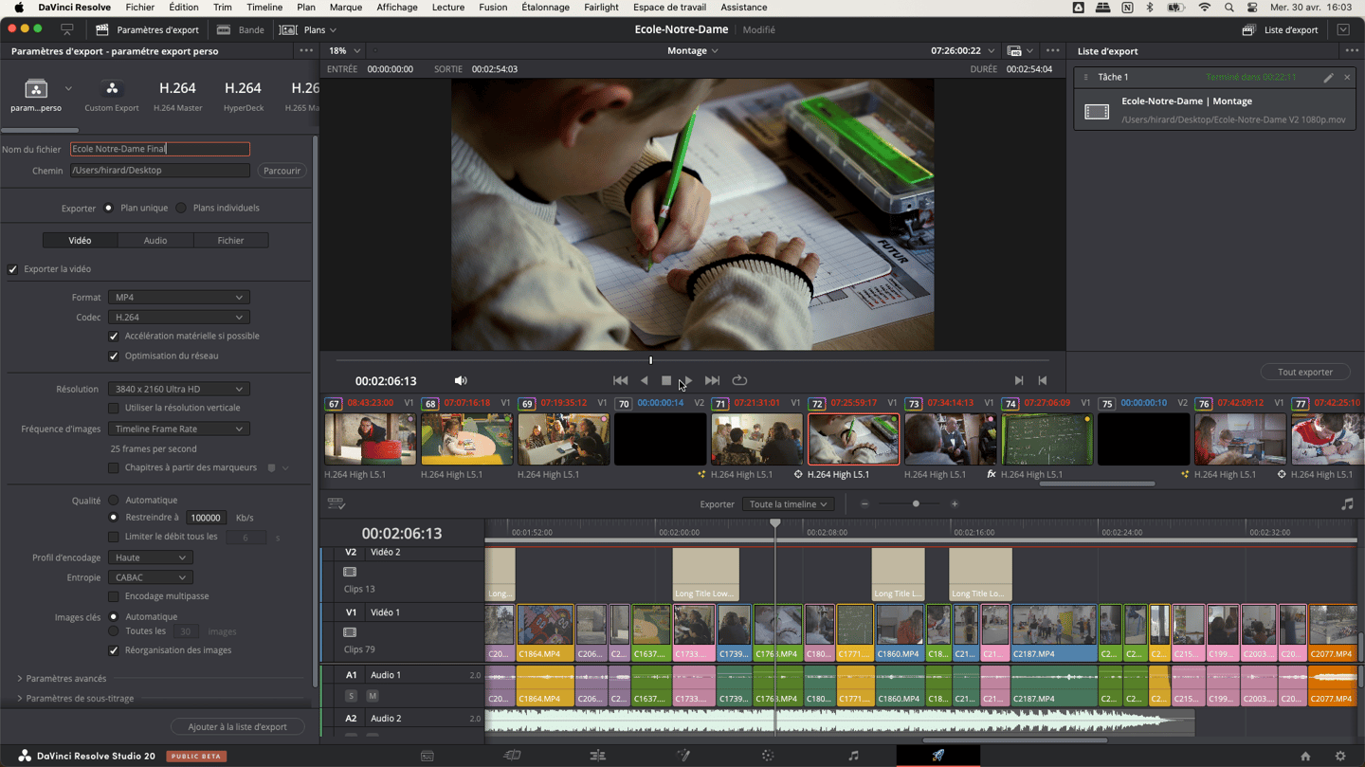This screenshot has width=1365, height=767.
Task: Solo the Audio 1 track
Action: (351, 696)
